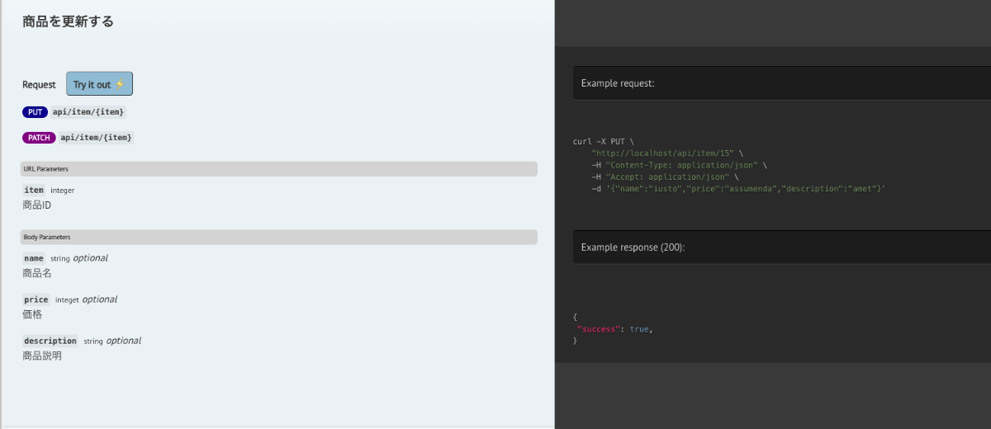This screenshot has width=991, height=429.
Task: Click the item parameter name
Action: 34,190
